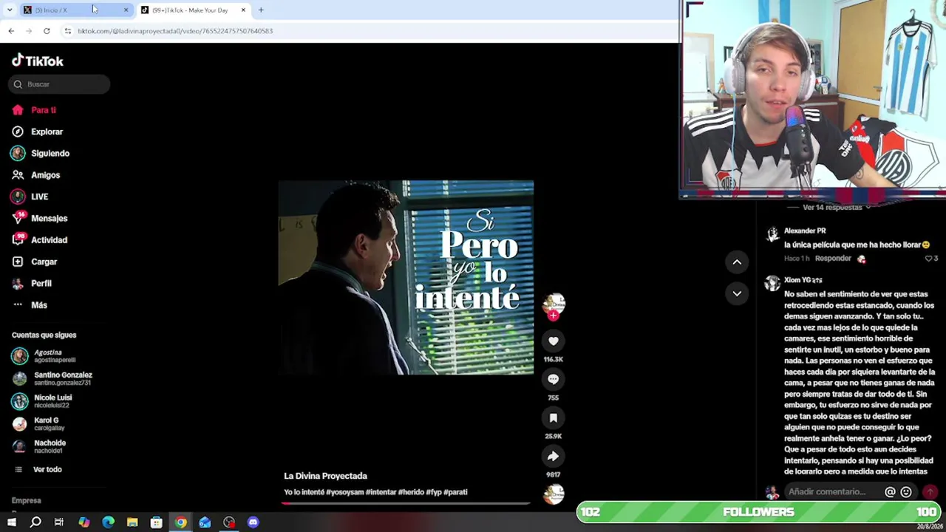Select the browser address bar URL
The height and width of the screenshot is (532, 946).
coord(175,31)
